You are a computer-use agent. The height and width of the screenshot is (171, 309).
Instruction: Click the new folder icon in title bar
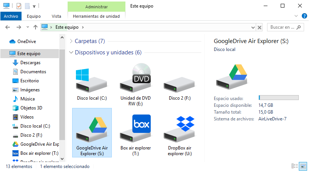pos(27,6)
